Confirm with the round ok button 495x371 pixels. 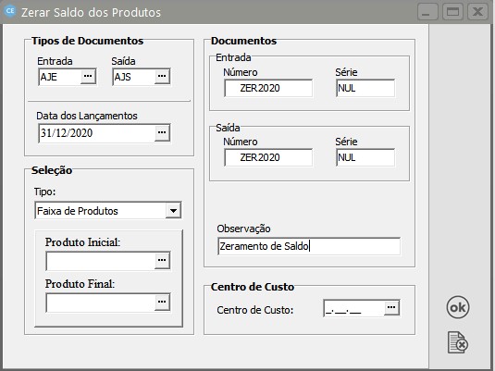click(458, 307)
